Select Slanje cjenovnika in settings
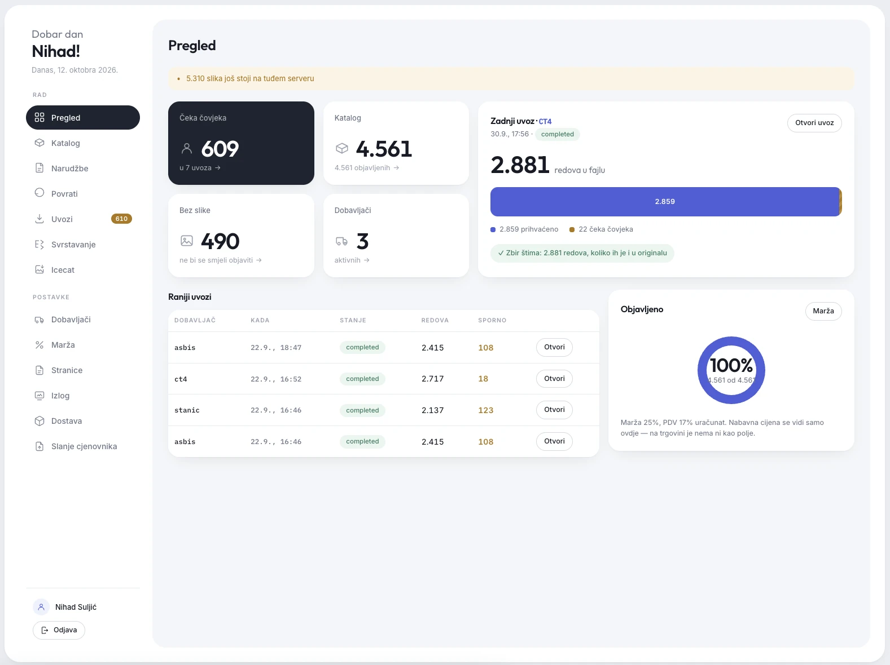 coord(83,446)
